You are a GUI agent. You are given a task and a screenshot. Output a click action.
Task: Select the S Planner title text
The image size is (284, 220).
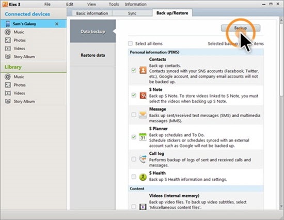coord(158,129)
